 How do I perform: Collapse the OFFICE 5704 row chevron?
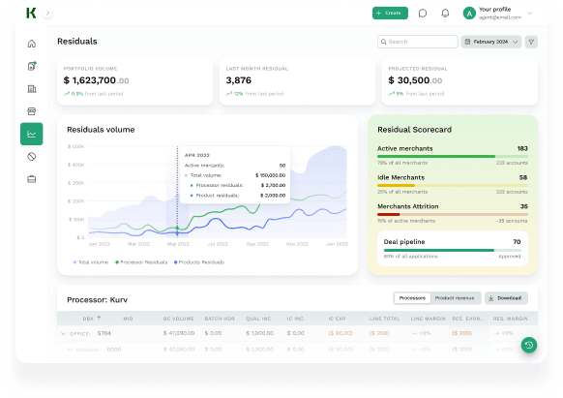[64, 334]
